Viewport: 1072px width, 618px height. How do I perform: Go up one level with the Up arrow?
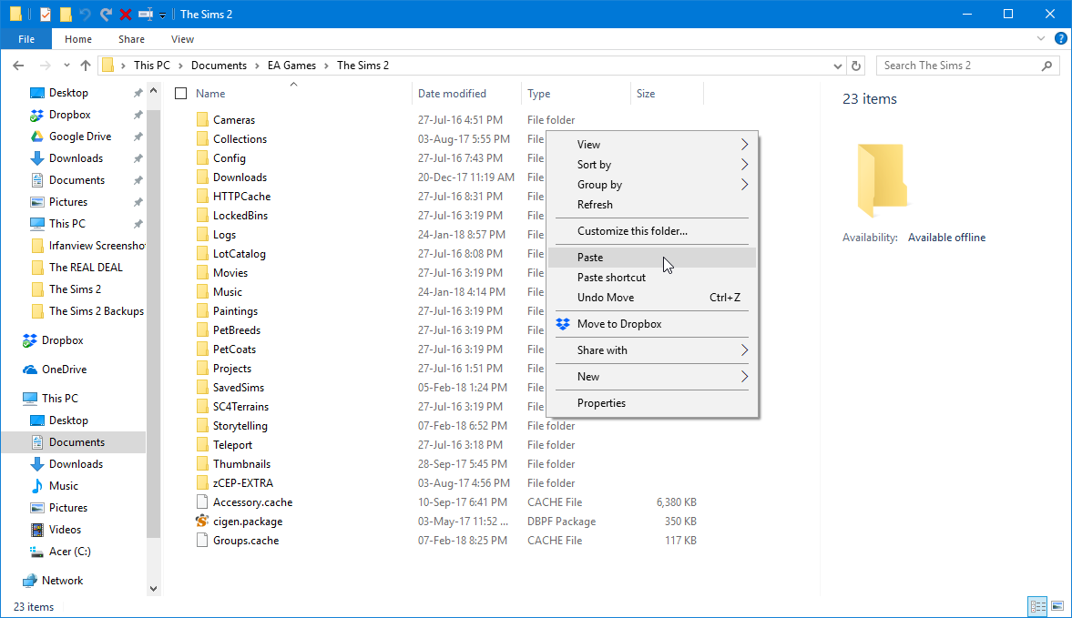point(86,66)
